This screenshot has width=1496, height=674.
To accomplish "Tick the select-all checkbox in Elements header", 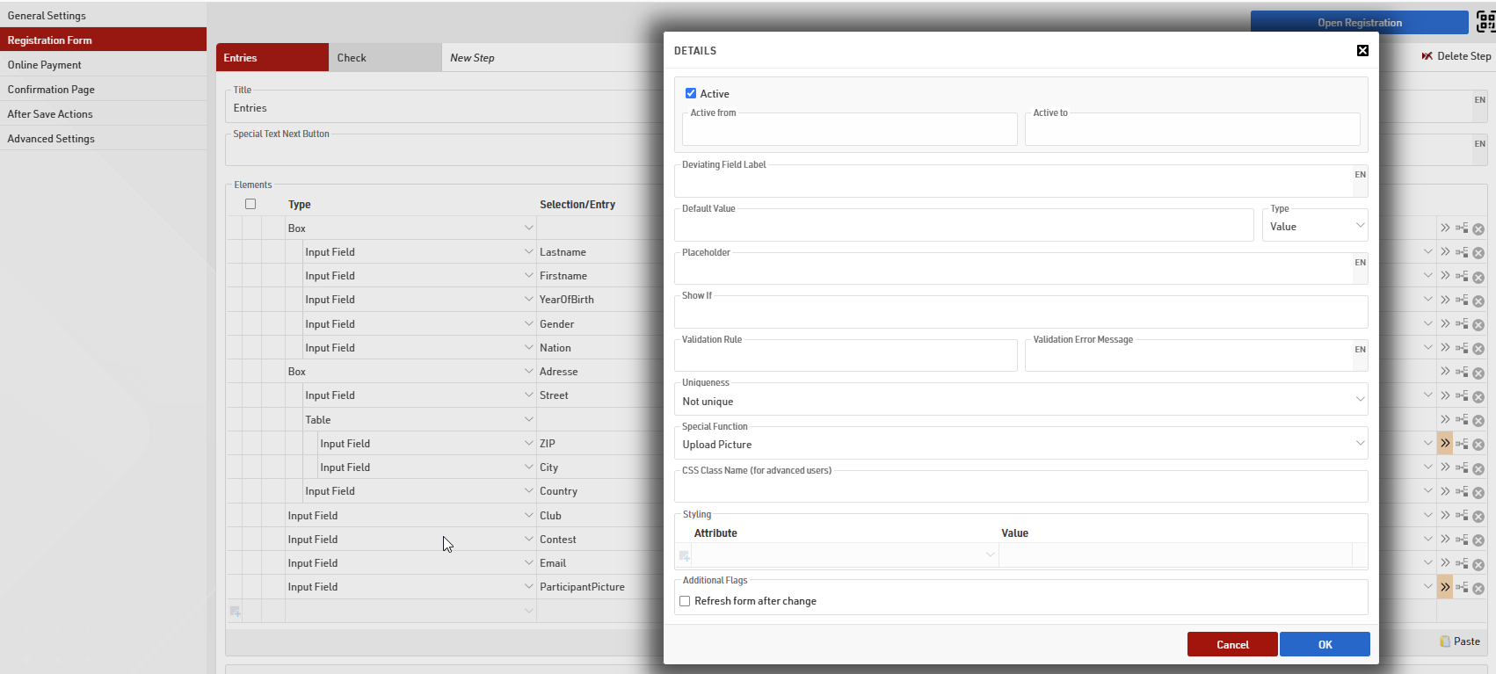I will coord(251,204).
